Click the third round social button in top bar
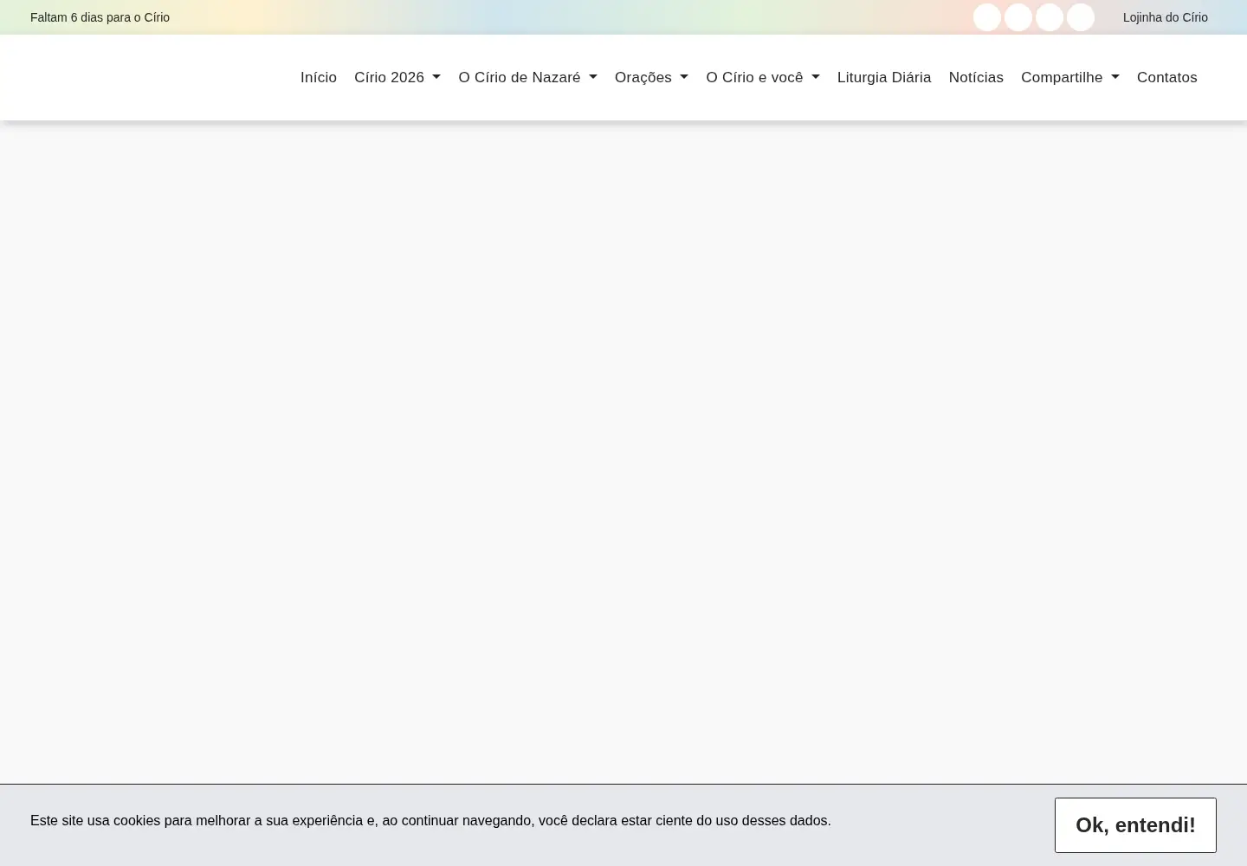Image resolution: width=1247 pixels, height=866 pixels. [1050, 17]
